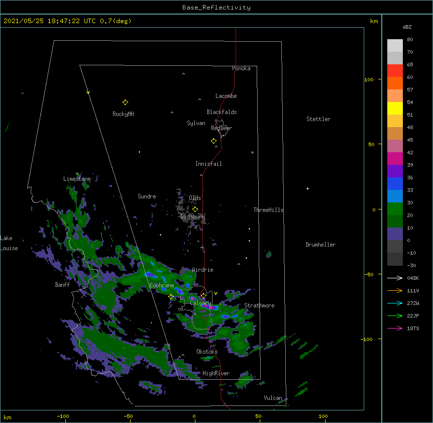433x423 pixels.
Task: Click the yellow station marker near Olds
Action: tap(195, 209)
